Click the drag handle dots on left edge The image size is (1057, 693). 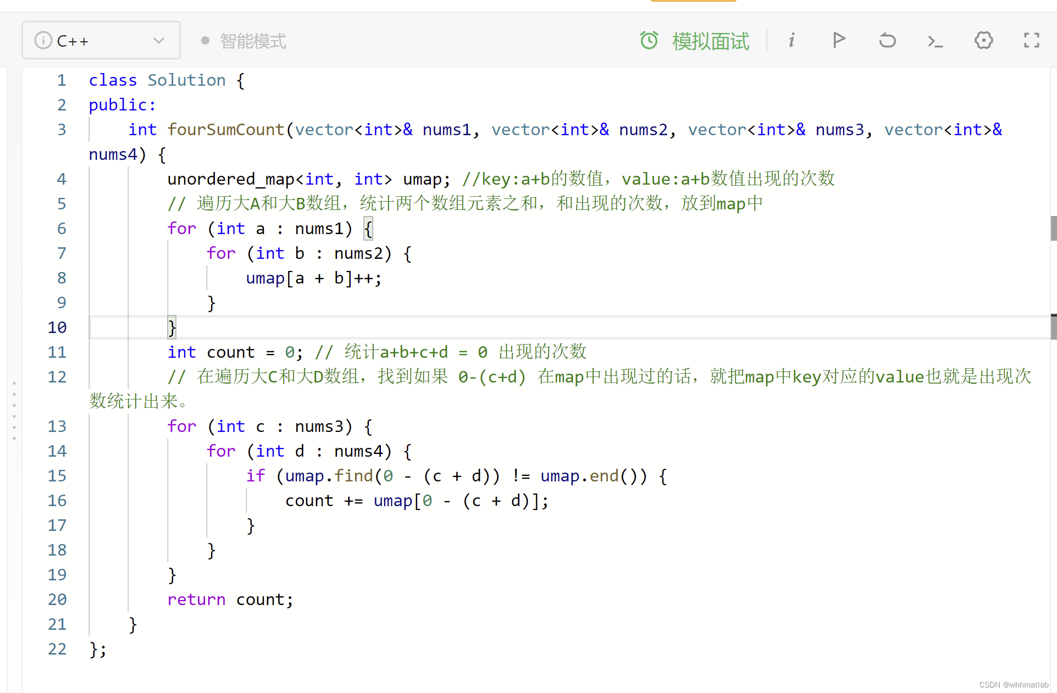point(14,411)
